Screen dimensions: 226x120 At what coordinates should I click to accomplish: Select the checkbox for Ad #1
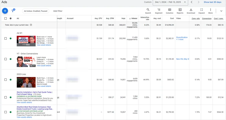6,38
